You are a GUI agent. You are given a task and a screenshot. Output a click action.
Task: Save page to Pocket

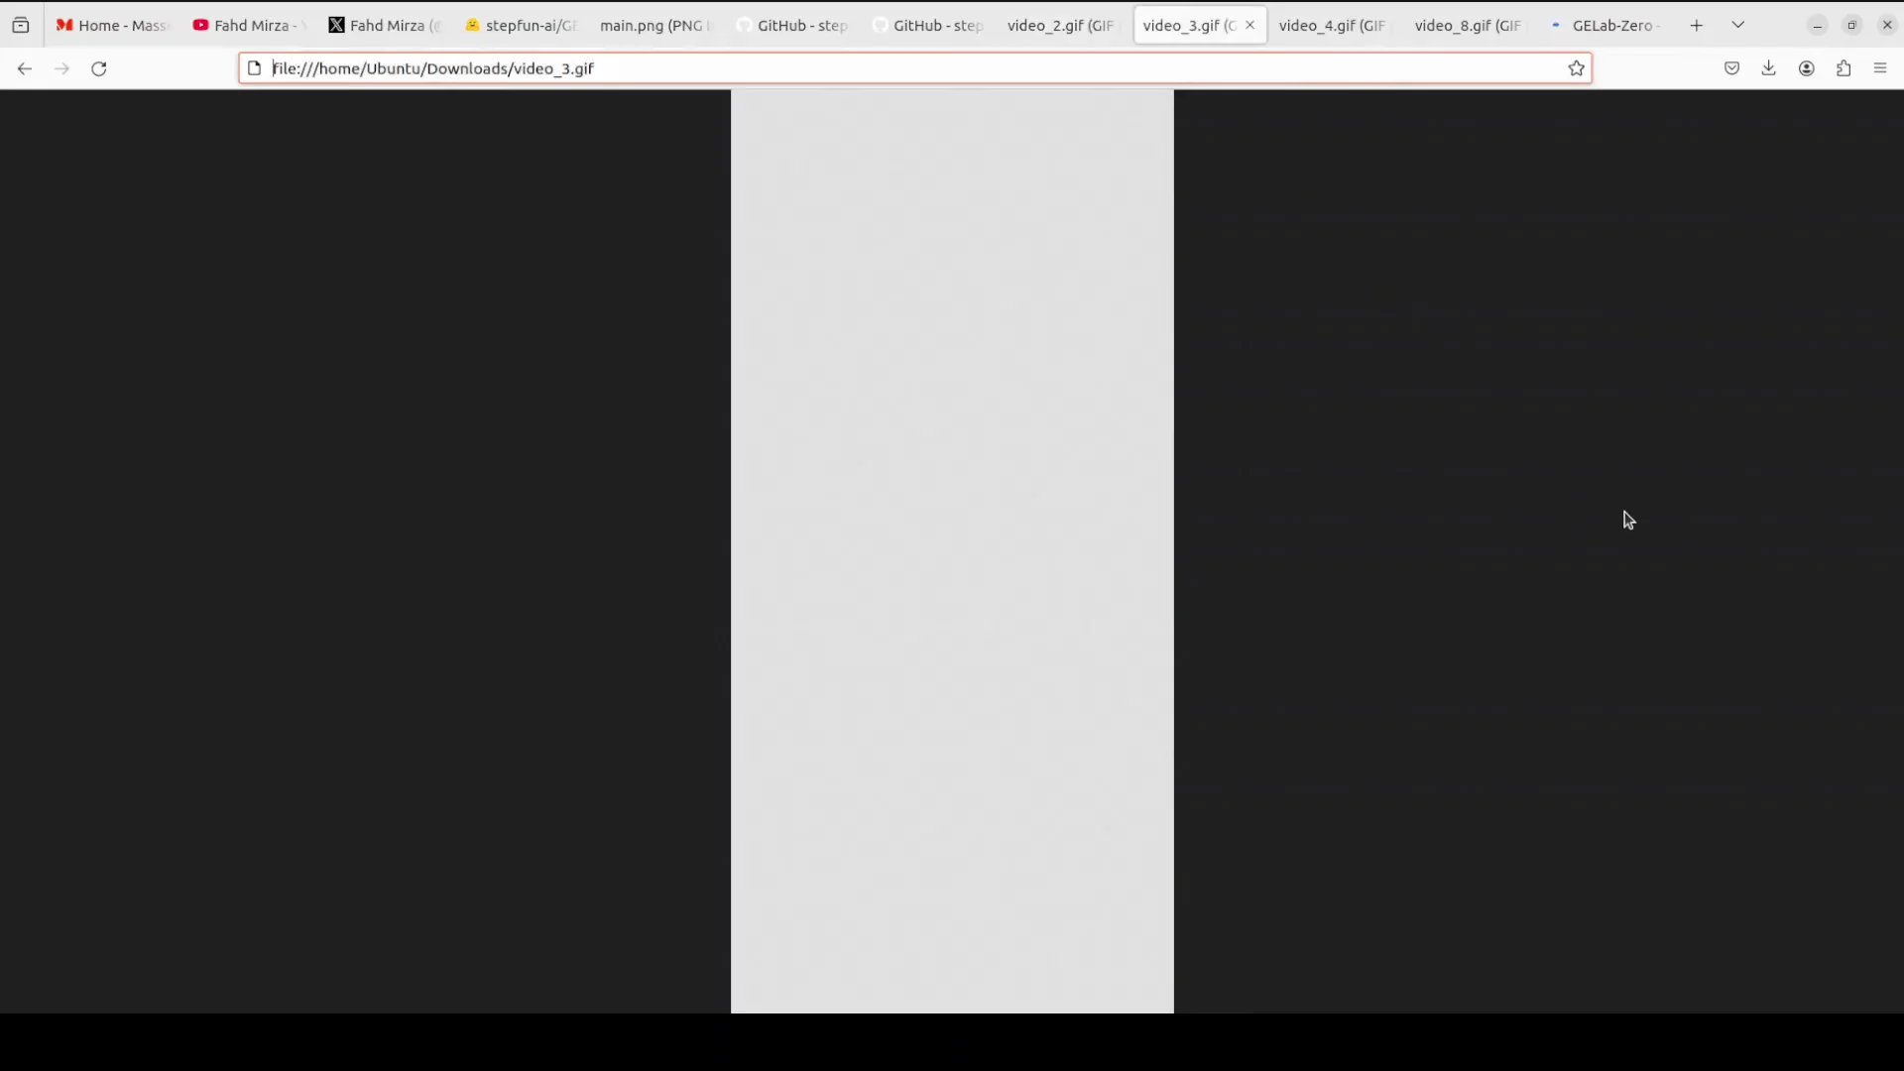[1732, 67]
